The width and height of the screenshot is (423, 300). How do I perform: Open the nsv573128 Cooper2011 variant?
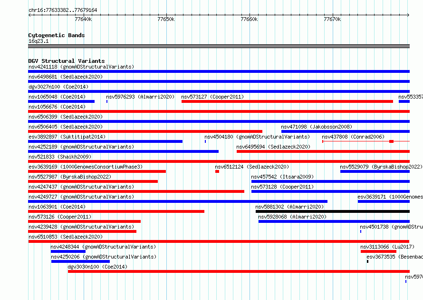(x=282, y=187)
